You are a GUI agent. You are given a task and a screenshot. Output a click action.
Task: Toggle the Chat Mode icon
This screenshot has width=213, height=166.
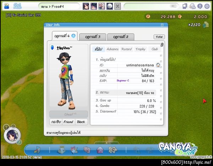(x=17, y=6)
